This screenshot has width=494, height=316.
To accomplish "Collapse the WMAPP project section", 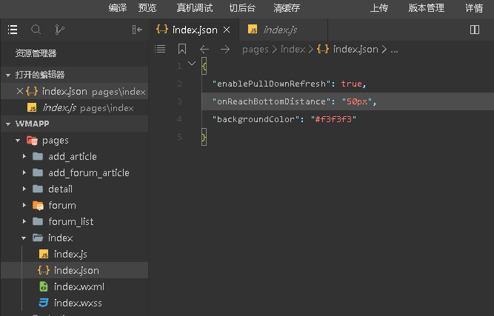I will [8, 124].
